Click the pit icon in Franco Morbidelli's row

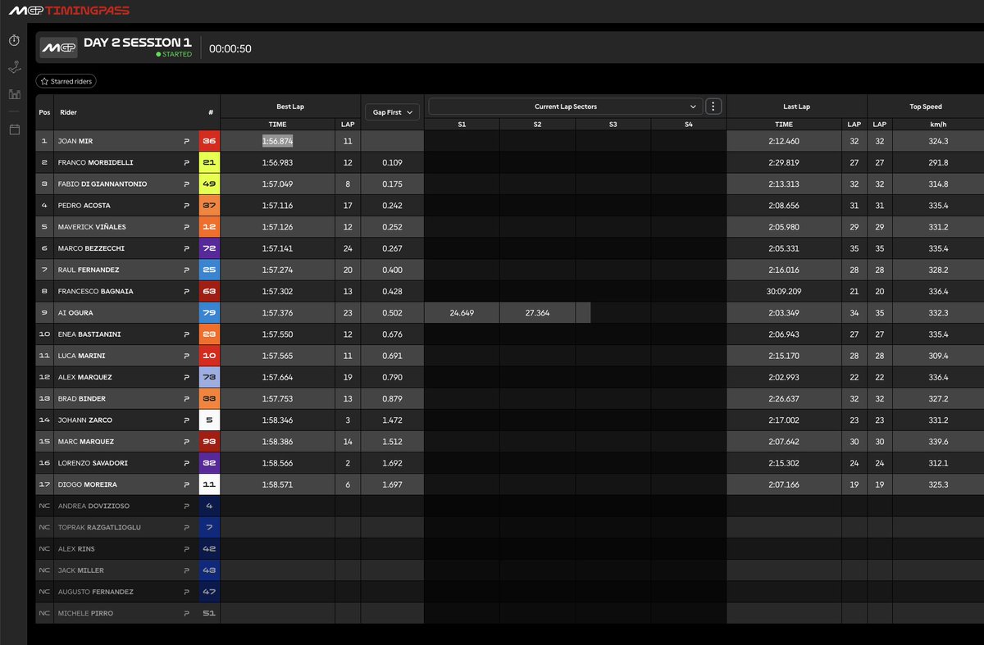point(186,162)
